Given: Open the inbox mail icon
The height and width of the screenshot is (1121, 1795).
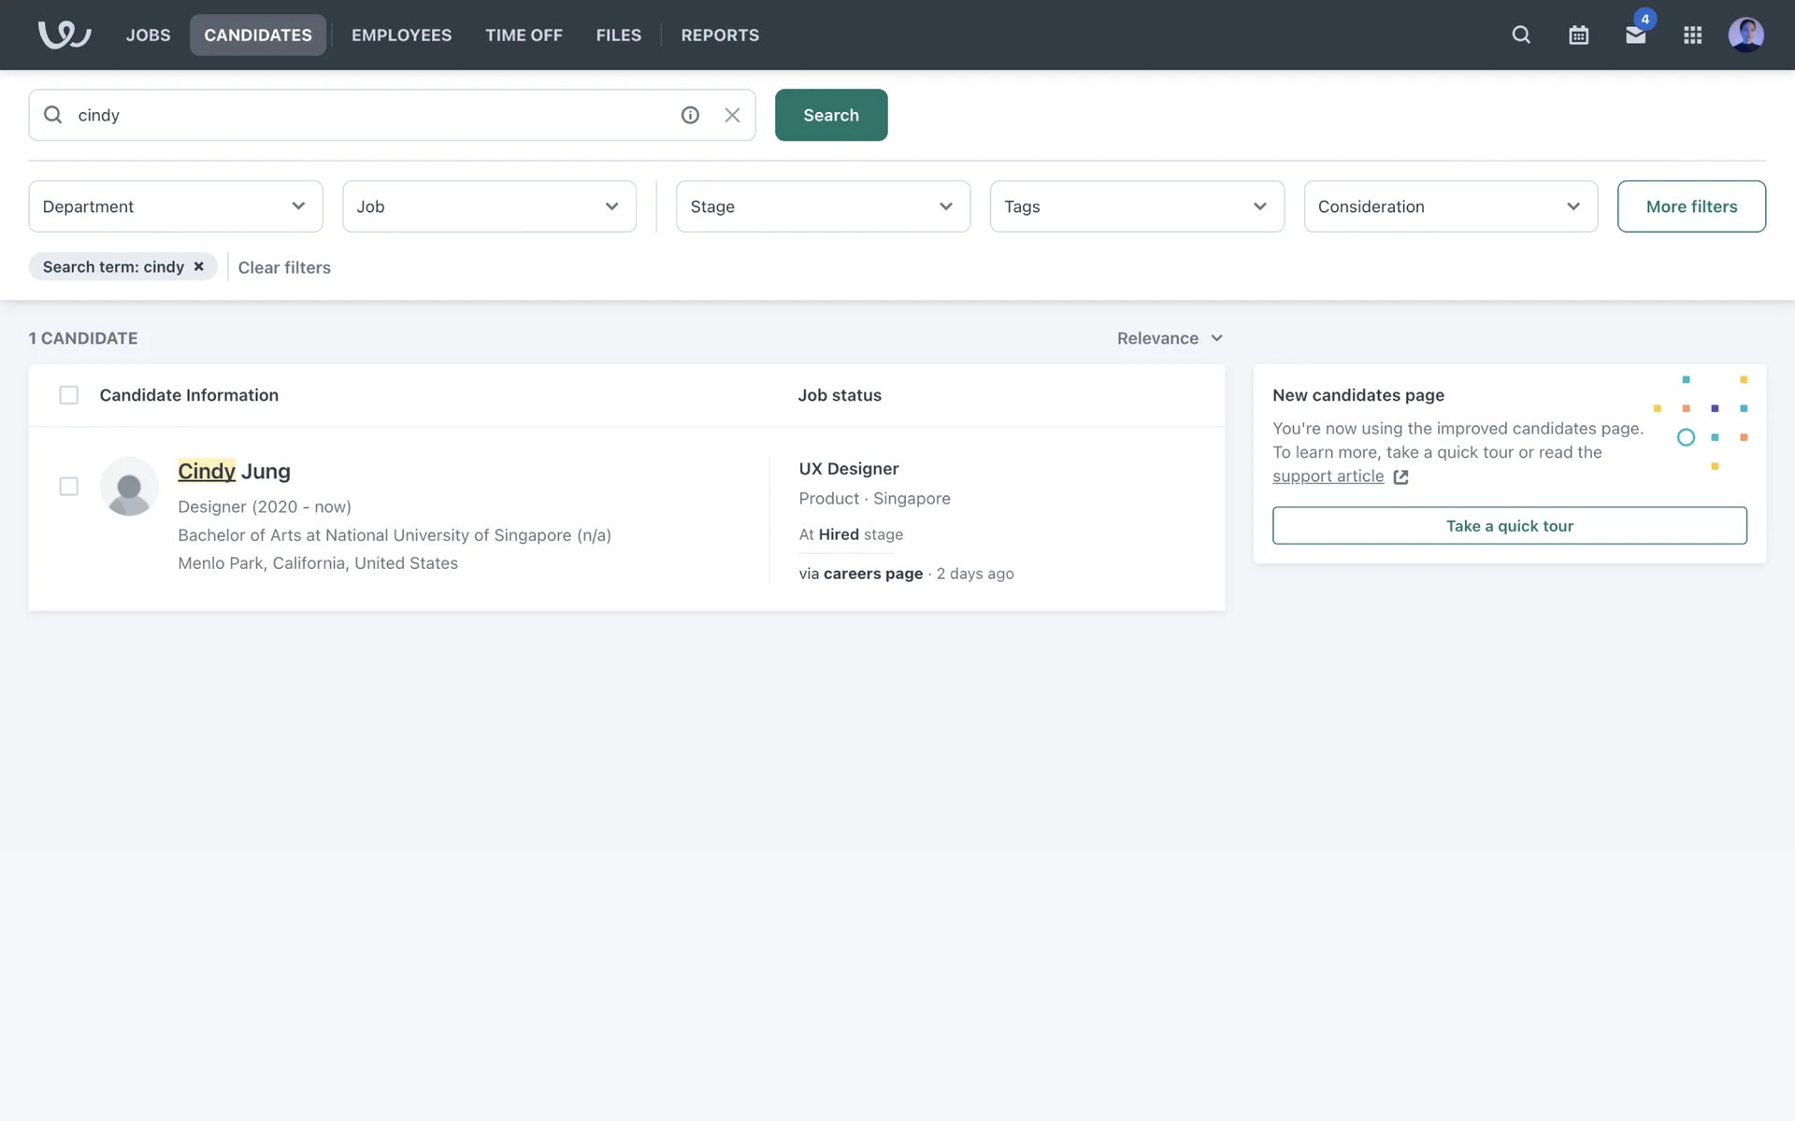Looking at the screenshot, I should click(1635, 35).
